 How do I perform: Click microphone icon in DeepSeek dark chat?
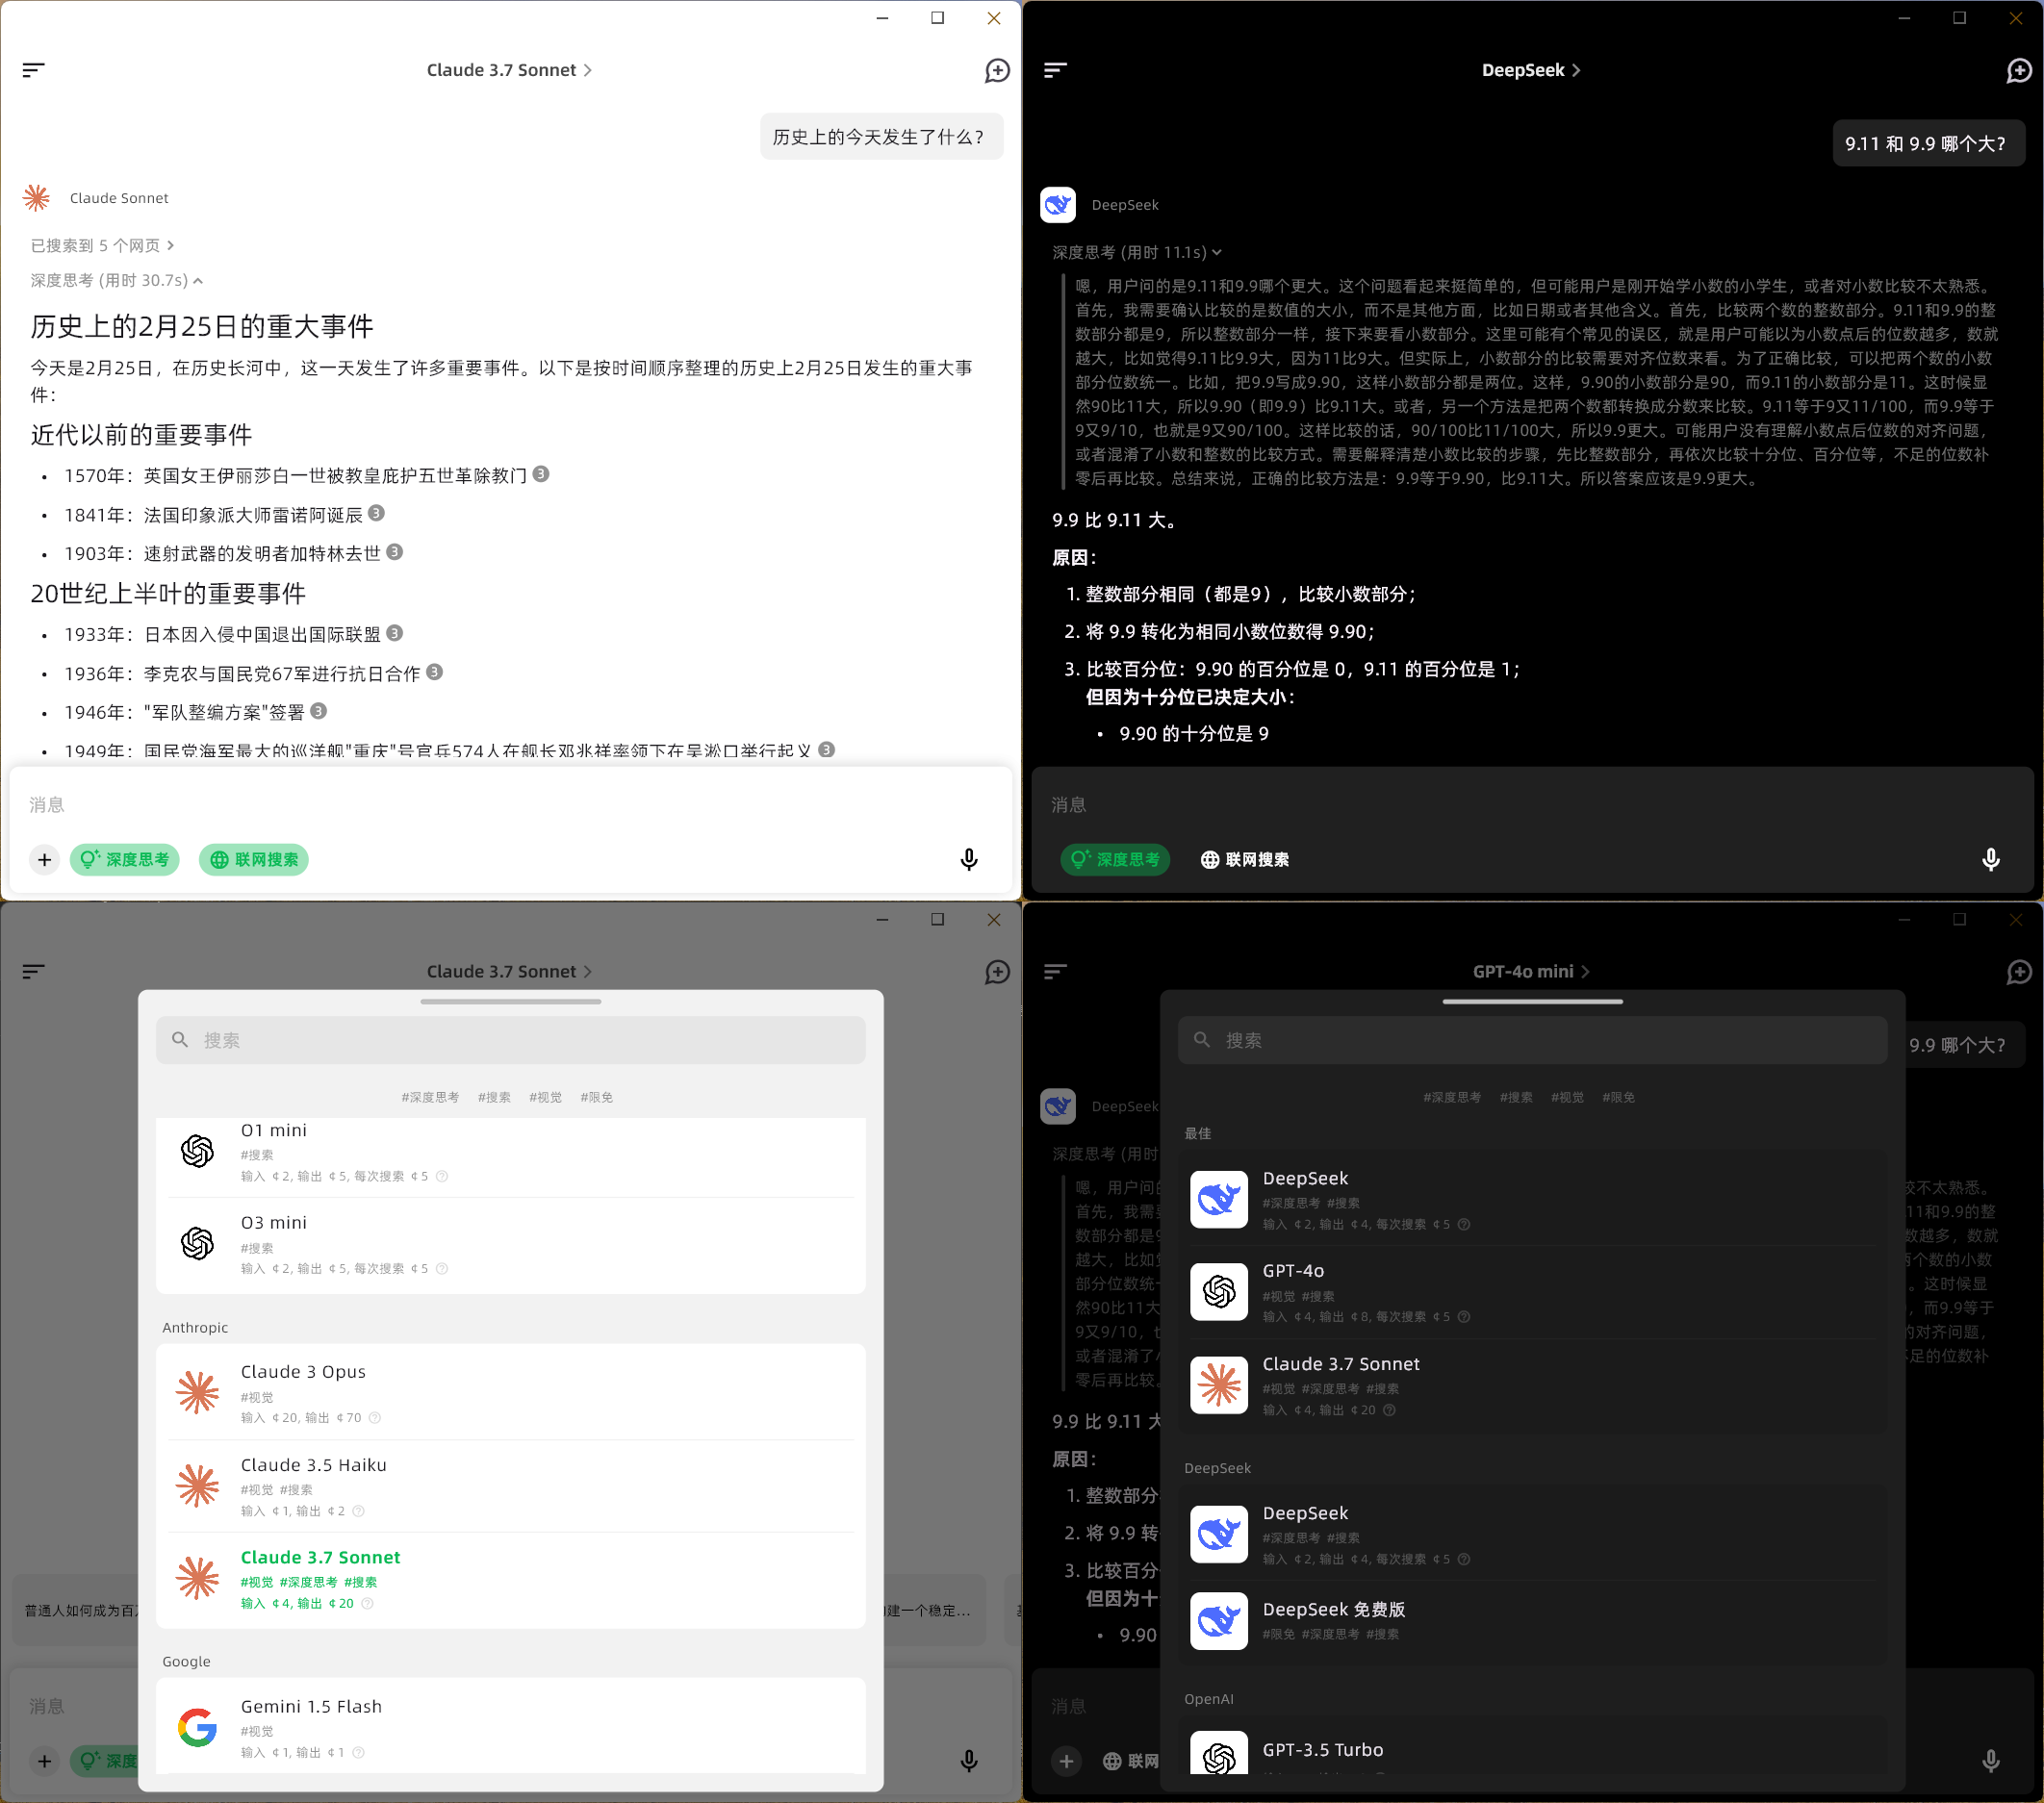1990,860
